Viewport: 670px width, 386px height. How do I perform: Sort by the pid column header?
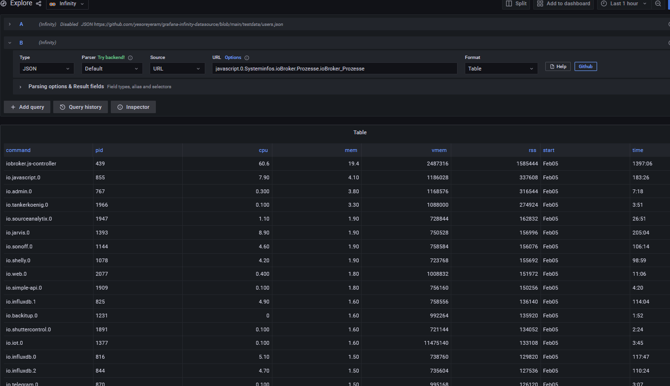tap(99, 150)
